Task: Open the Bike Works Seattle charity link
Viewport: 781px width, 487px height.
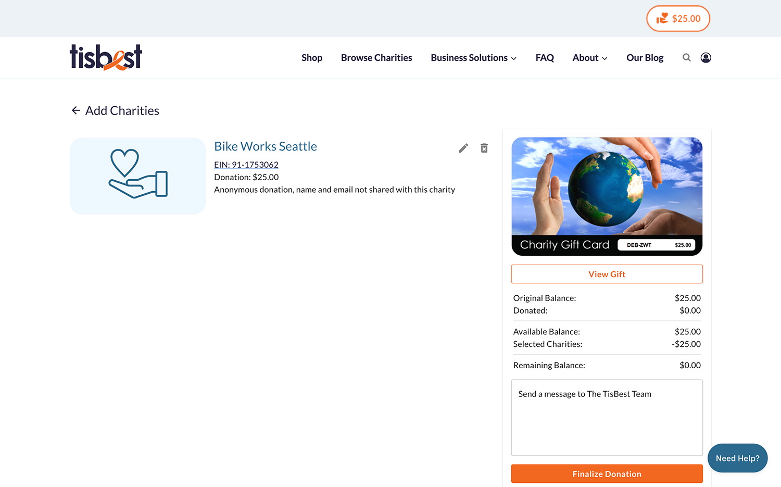Action: pos(266,146)
